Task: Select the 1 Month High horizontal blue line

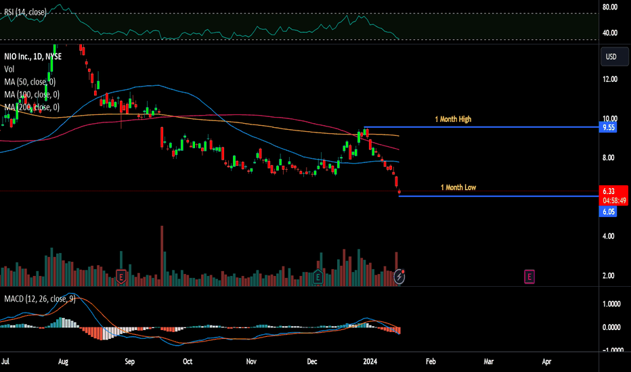Action: (481, 127)
